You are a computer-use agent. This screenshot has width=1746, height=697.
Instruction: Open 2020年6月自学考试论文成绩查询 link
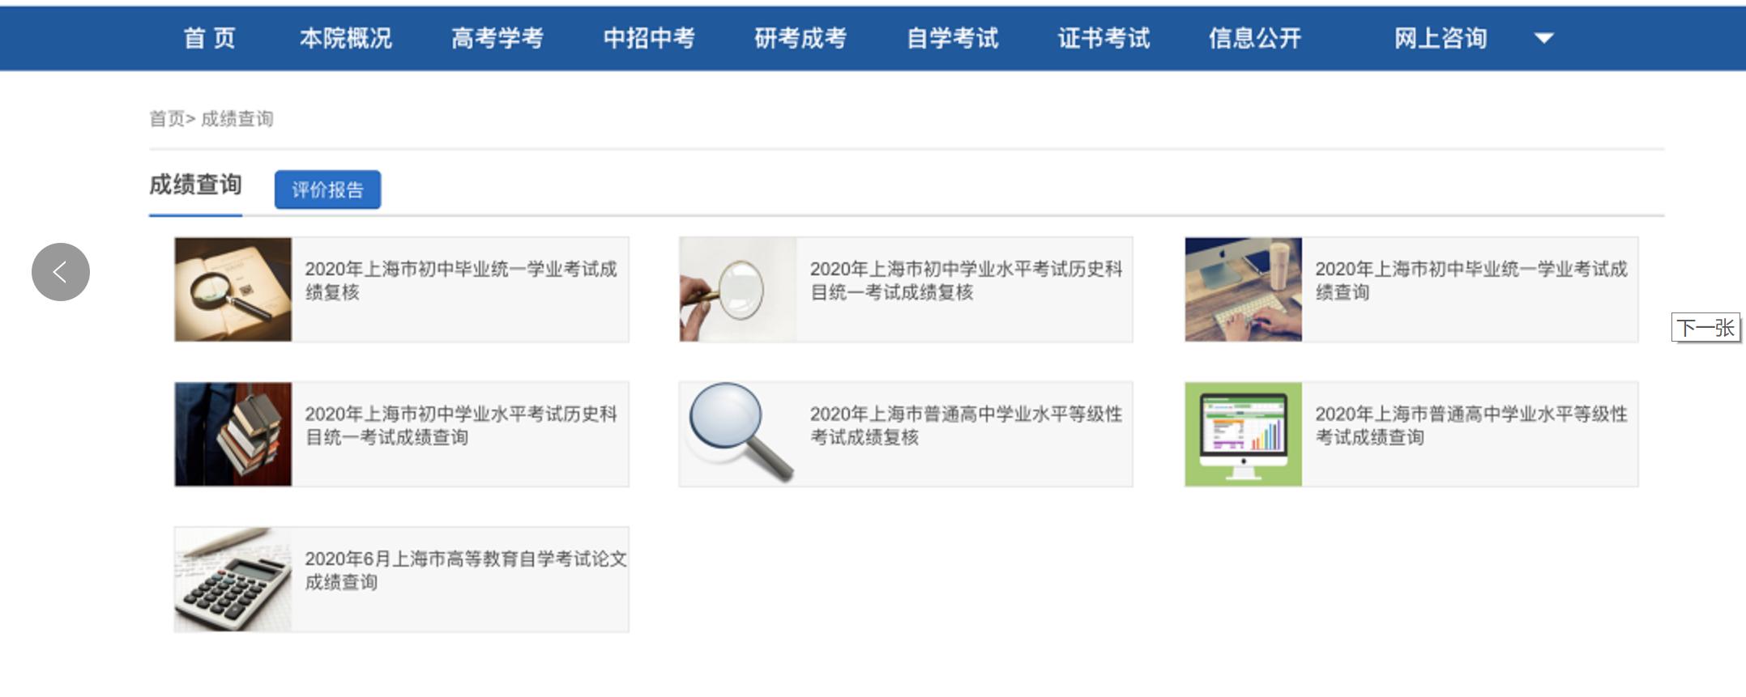click(465, 570)
